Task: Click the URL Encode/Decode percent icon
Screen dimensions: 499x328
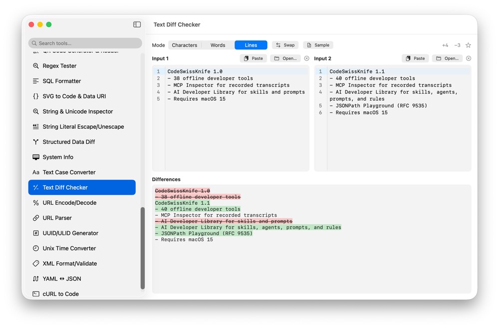Action: coord(35,203)
